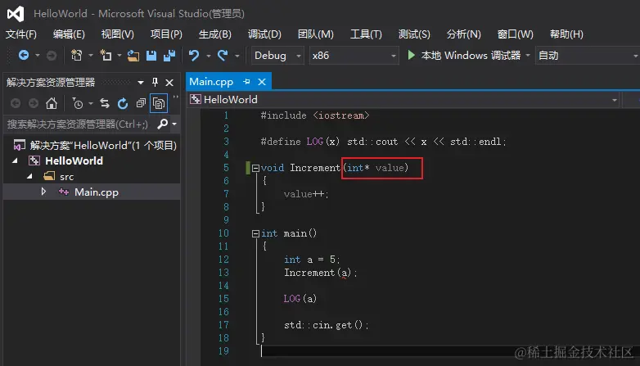Click the Open File folder icon
Screen dimensions: 640x366
(133, 55)
